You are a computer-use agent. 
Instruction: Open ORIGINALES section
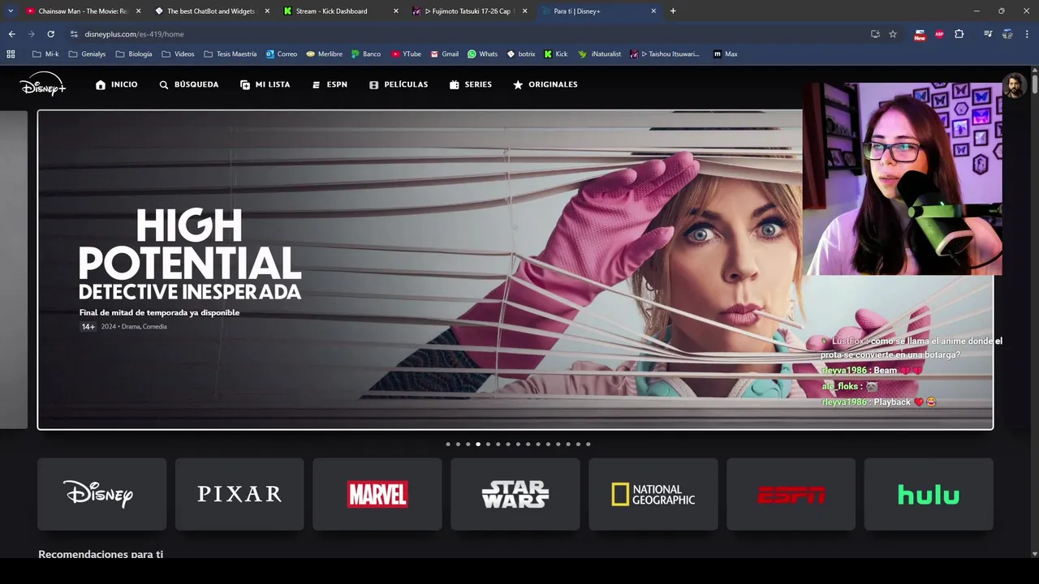point(545,84)
